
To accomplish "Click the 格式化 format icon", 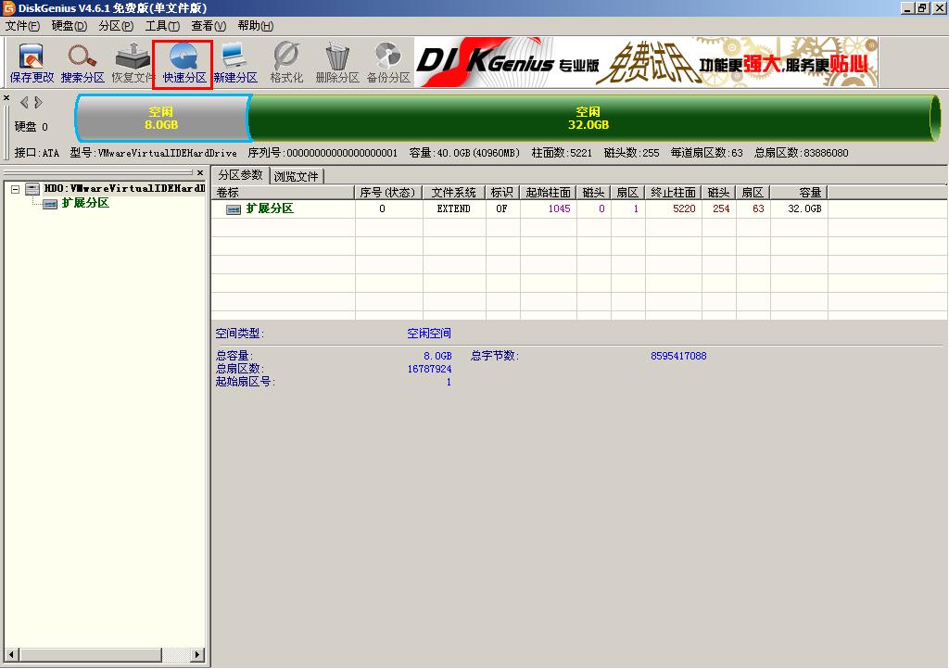I will pos(286,63).
